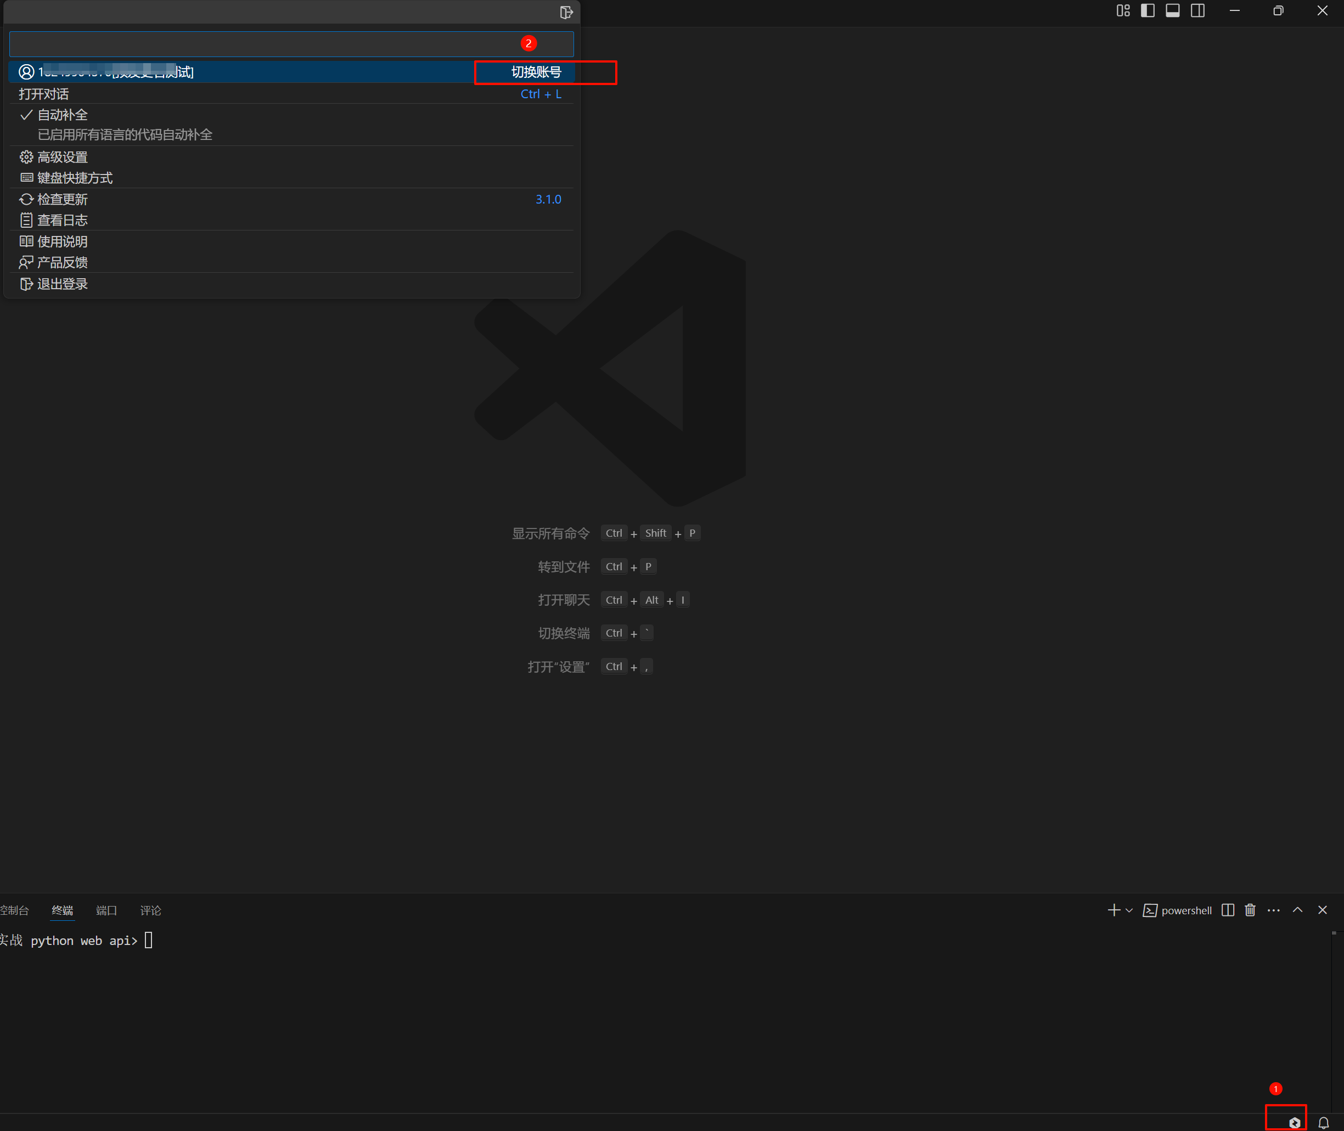Add a new terminal with plus
Screen dimensions: 1344x1131
click(1114, 910)
